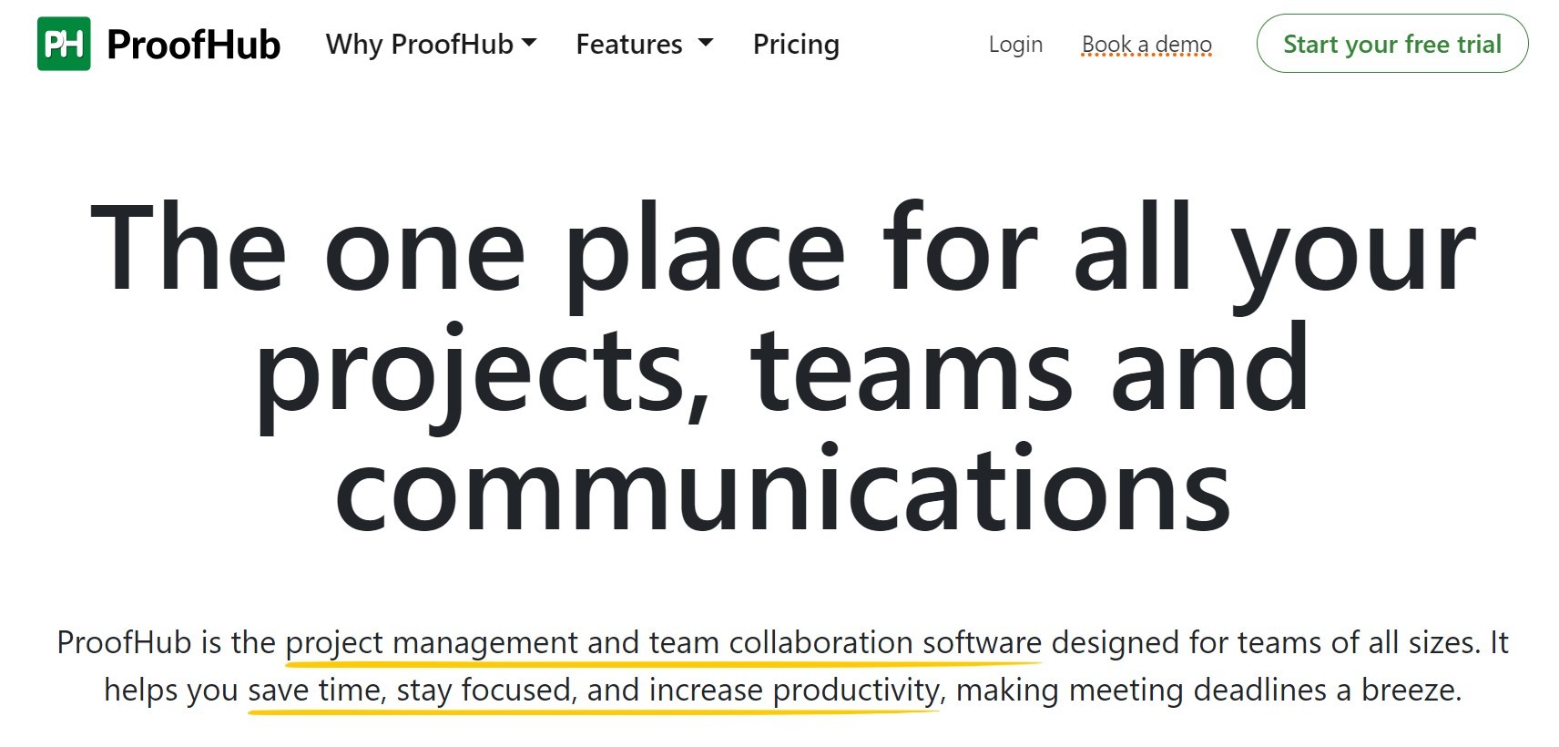Screen dimensions: 1559x747
Task: Select the Login link
Action: (x=1015, y=44)
